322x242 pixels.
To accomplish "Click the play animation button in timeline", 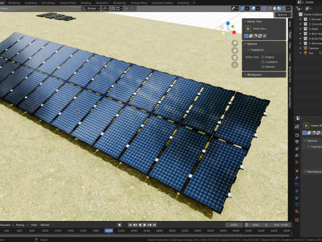I will (145, 225).
